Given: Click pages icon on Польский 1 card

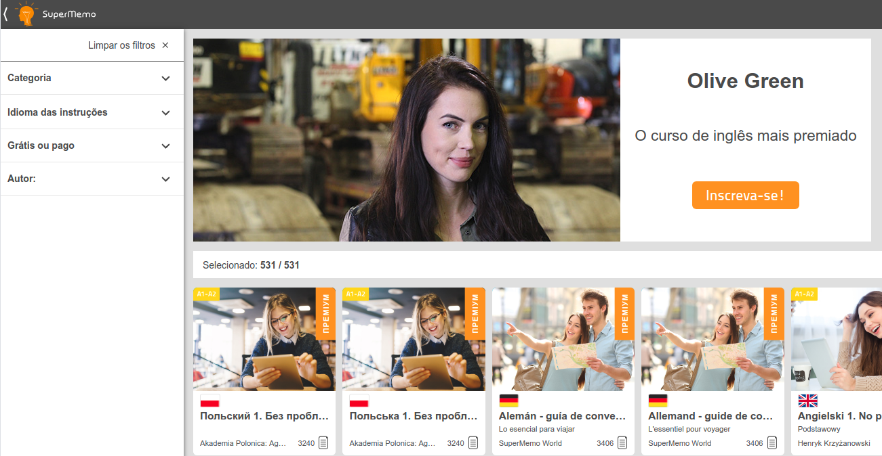Looking at the screenshot, I should pyautogui.click(x=323, y=443).
